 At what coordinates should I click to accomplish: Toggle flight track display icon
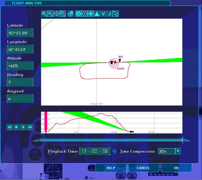coord(116,14)
